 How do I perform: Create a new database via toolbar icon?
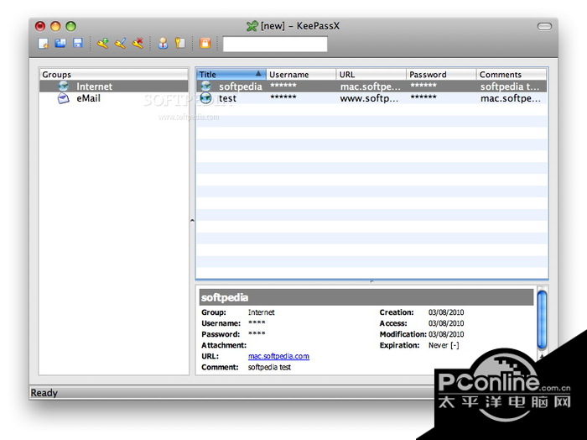coord(43,44)
